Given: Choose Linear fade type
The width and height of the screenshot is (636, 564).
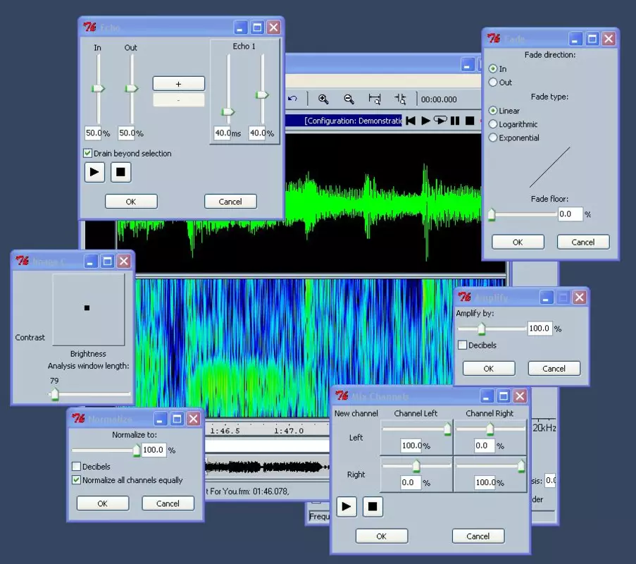Looking at the screenshot, I should 493,111.
